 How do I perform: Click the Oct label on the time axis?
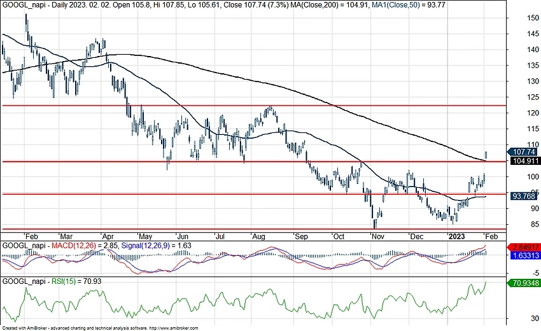[x=339, y=236]
